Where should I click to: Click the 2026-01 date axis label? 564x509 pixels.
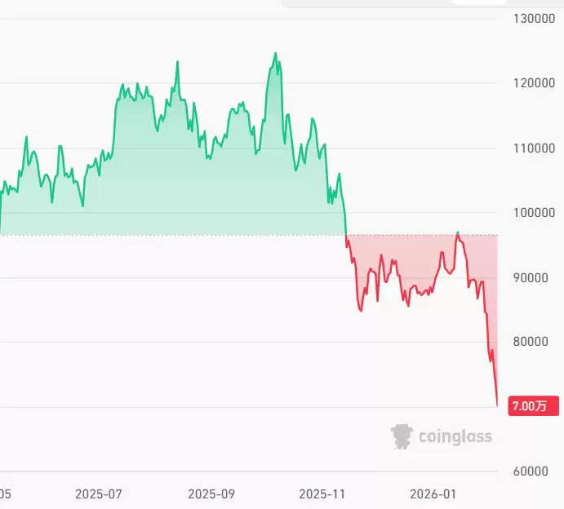pyautogui.click(x=433, y=494)
